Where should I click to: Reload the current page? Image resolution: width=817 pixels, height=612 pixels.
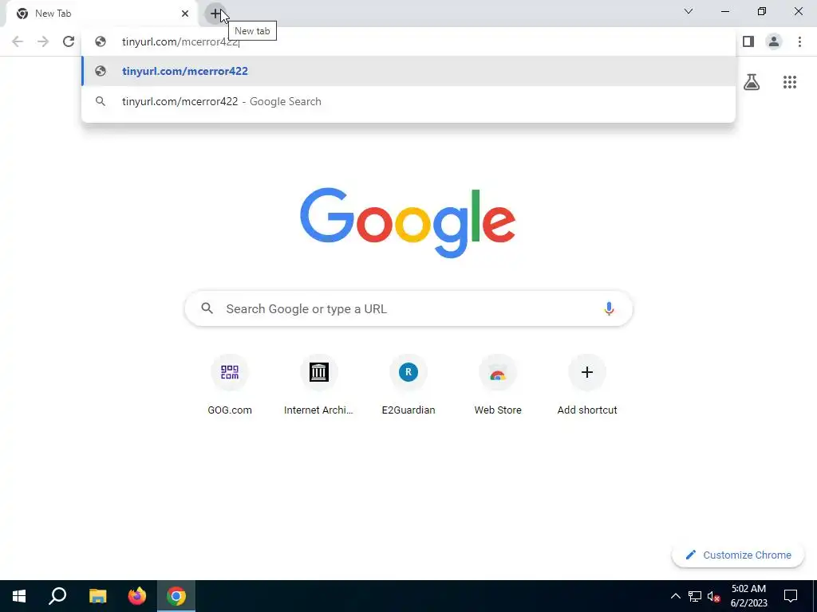coord(69,41)
